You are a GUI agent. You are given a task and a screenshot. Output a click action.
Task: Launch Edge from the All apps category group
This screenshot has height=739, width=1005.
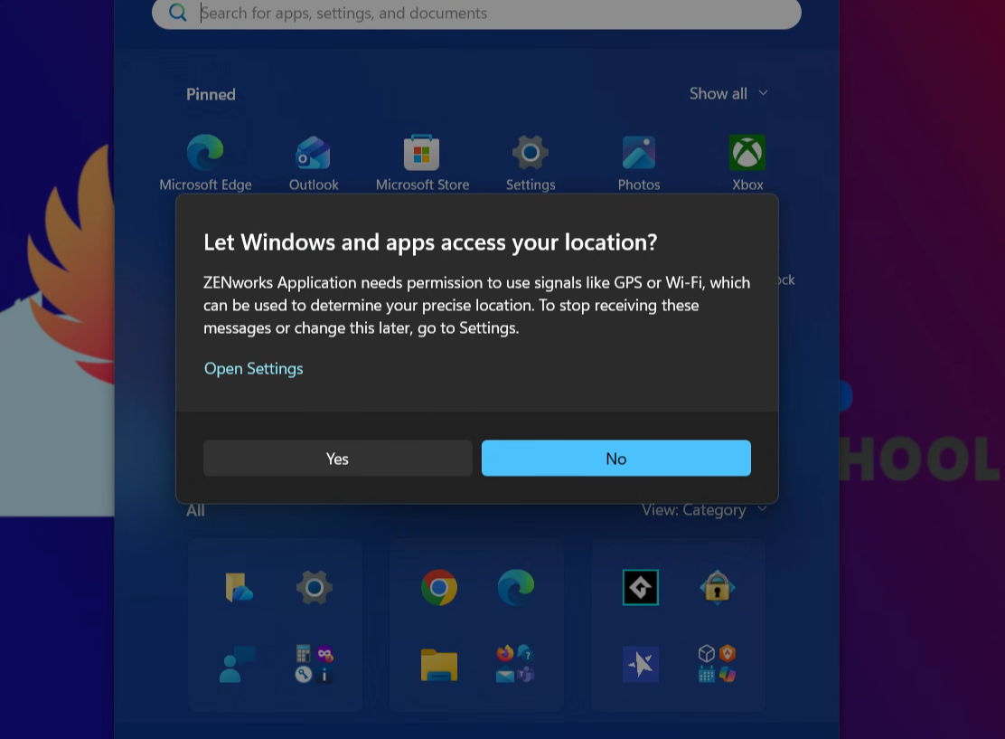click(x=516, y=587)
